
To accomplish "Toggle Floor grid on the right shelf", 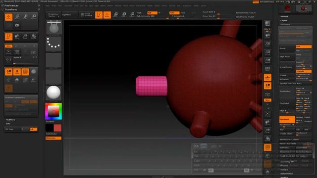I will click(x=267, y=78).
